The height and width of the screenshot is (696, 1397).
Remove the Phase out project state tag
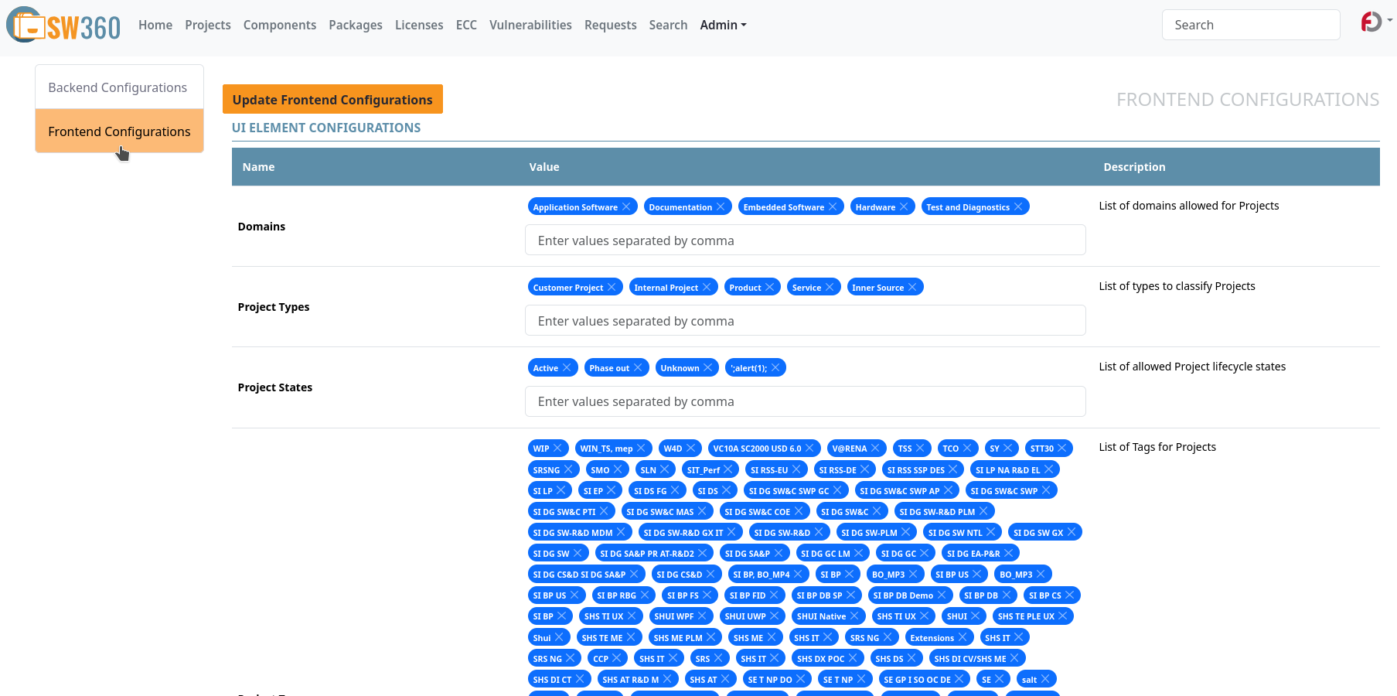[638, 367]
